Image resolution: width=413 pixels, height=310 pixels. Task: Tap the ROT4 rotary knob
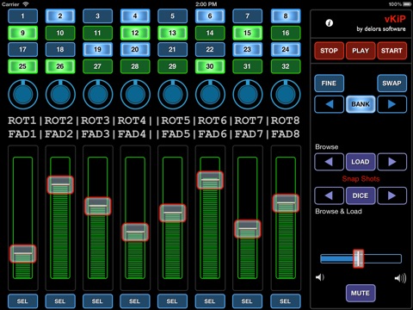click(135, 94)
